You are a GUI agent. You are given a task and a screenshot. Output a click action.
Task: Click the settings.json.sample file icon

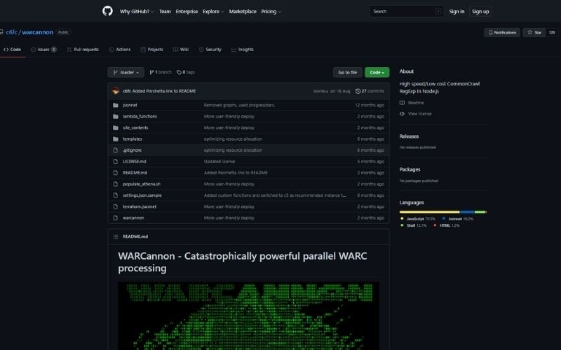[116, 195]
